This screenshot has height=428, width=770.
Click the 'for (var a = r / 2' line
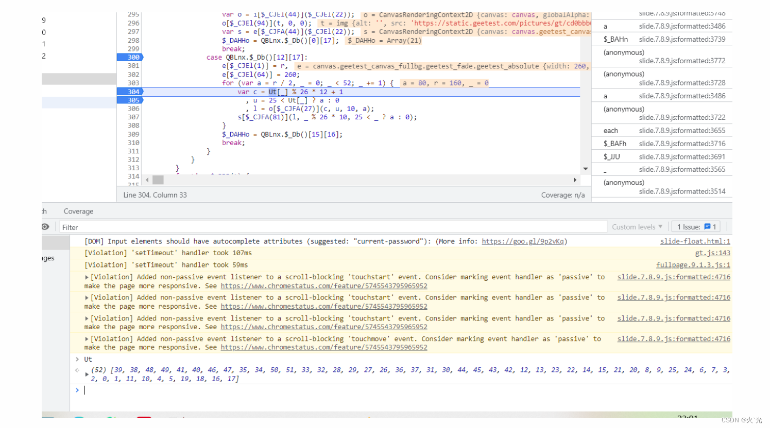pos(307,83)
